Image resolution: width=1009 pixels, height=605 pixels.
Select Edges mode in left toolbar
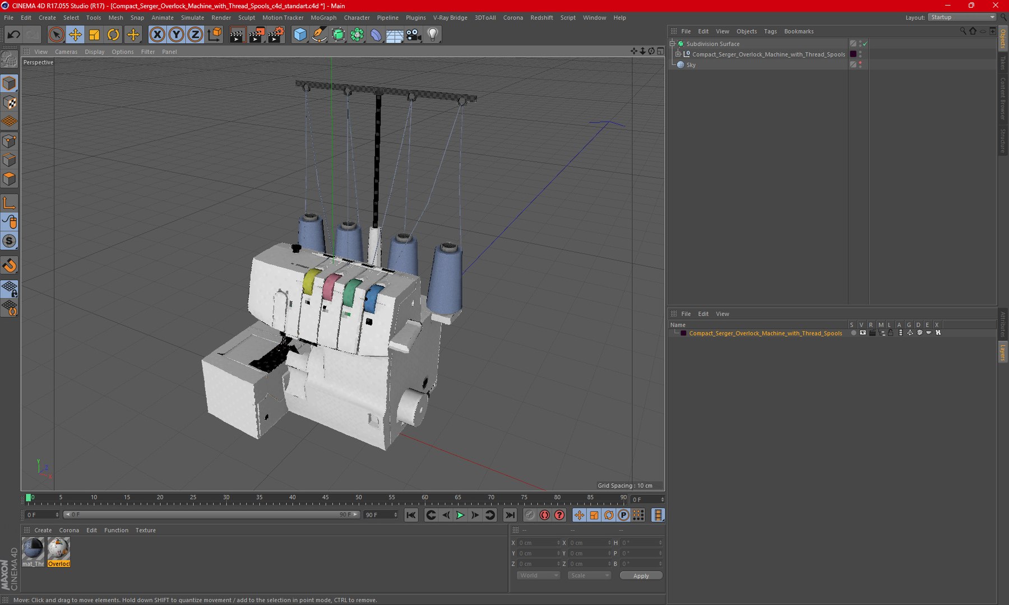pyautogui.click(x=10, y=160)
